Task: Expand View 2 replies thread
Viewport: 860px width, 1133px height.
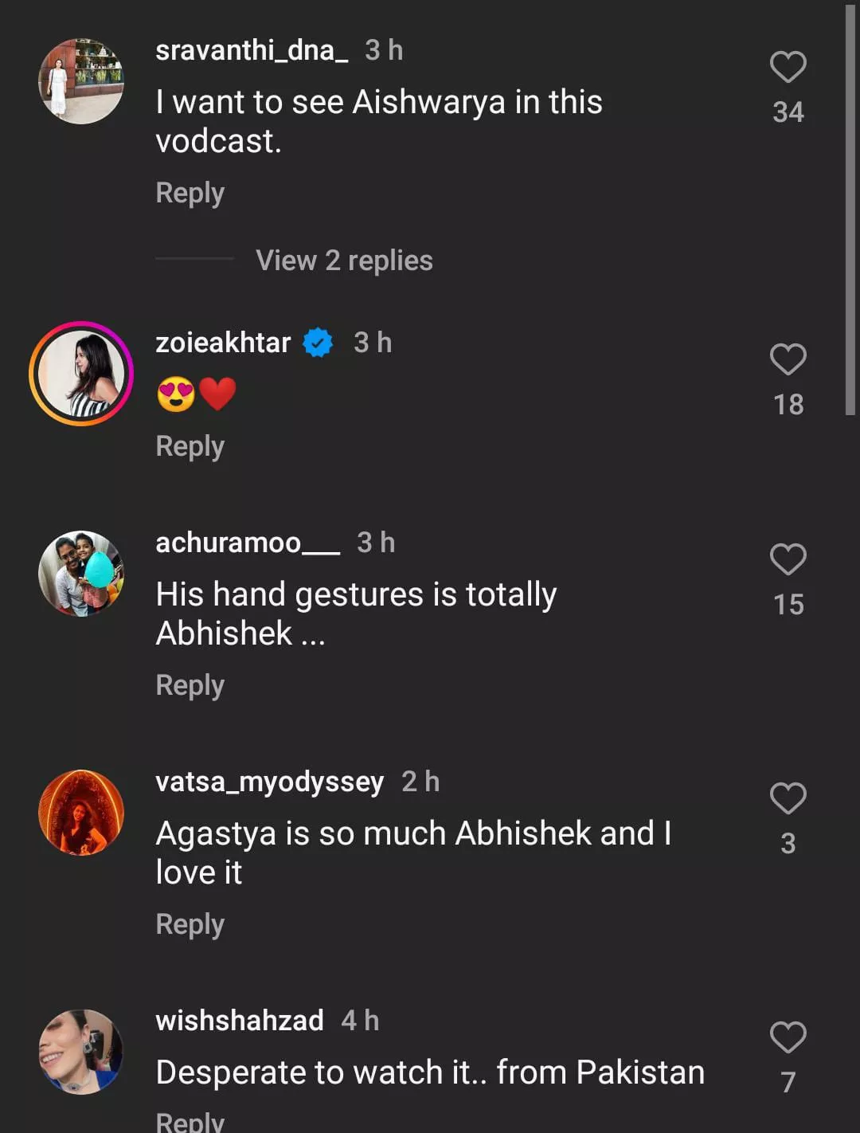Action: [343, 261]
